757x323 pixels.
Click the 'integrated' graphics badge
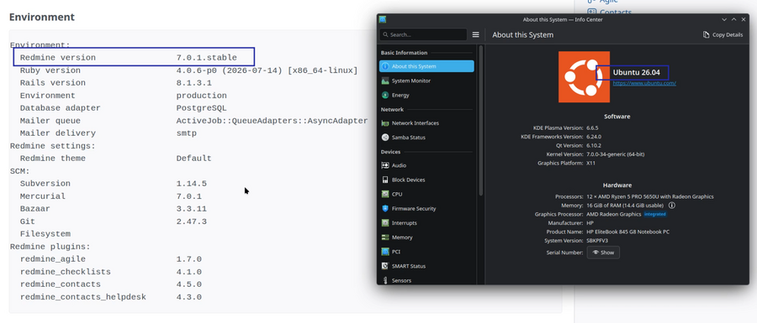click(x=655, y=214)
